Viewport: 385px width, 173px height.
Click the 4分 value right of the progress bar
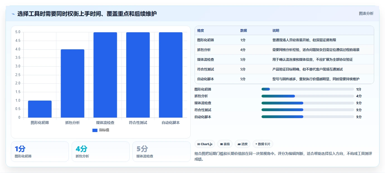(359, 96)
